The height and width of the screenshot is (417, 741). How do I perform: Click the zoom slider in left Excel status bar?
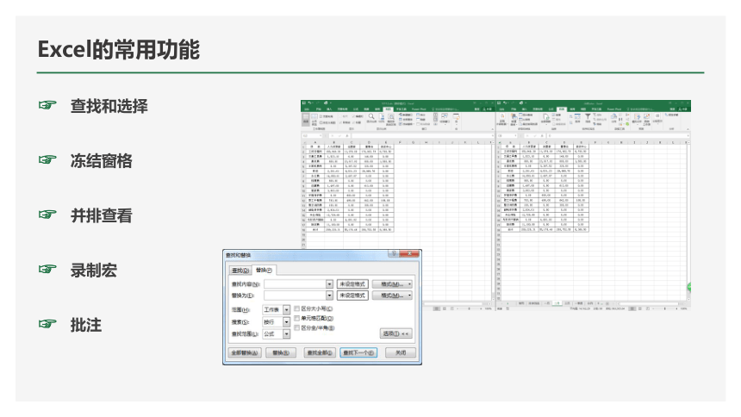[470, 308]
